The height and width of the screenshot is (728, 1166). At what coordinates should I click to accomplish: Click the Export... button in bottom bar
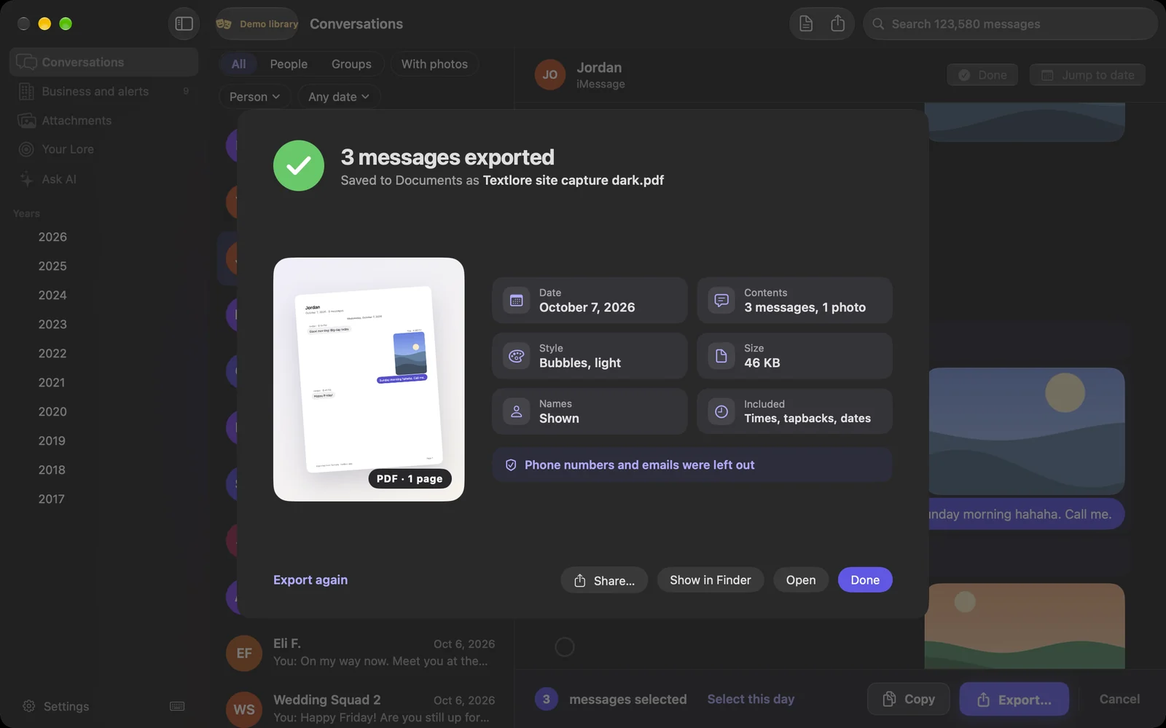(1014, 699)
